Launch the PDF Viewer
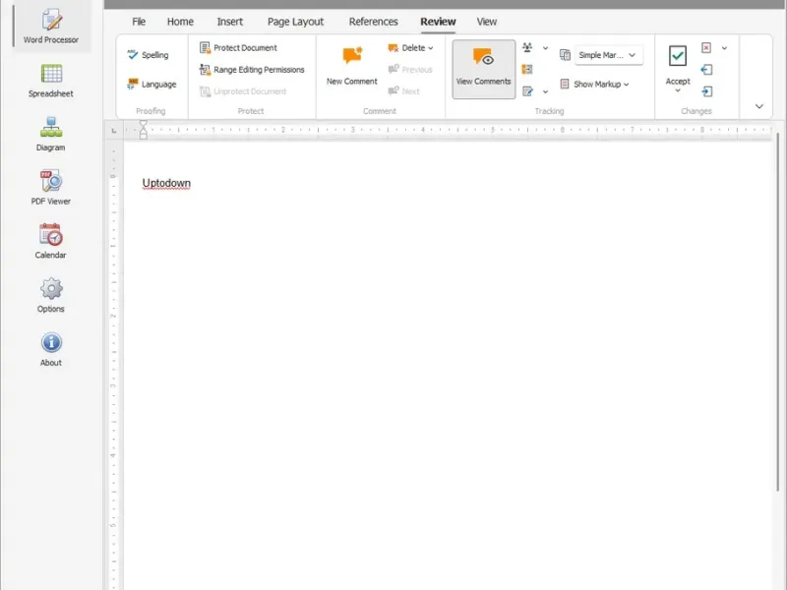The width and height of the screenshot is (787, 590). tap(51, 188)
